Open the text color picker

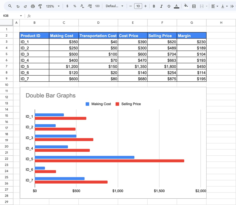(176, 6)
